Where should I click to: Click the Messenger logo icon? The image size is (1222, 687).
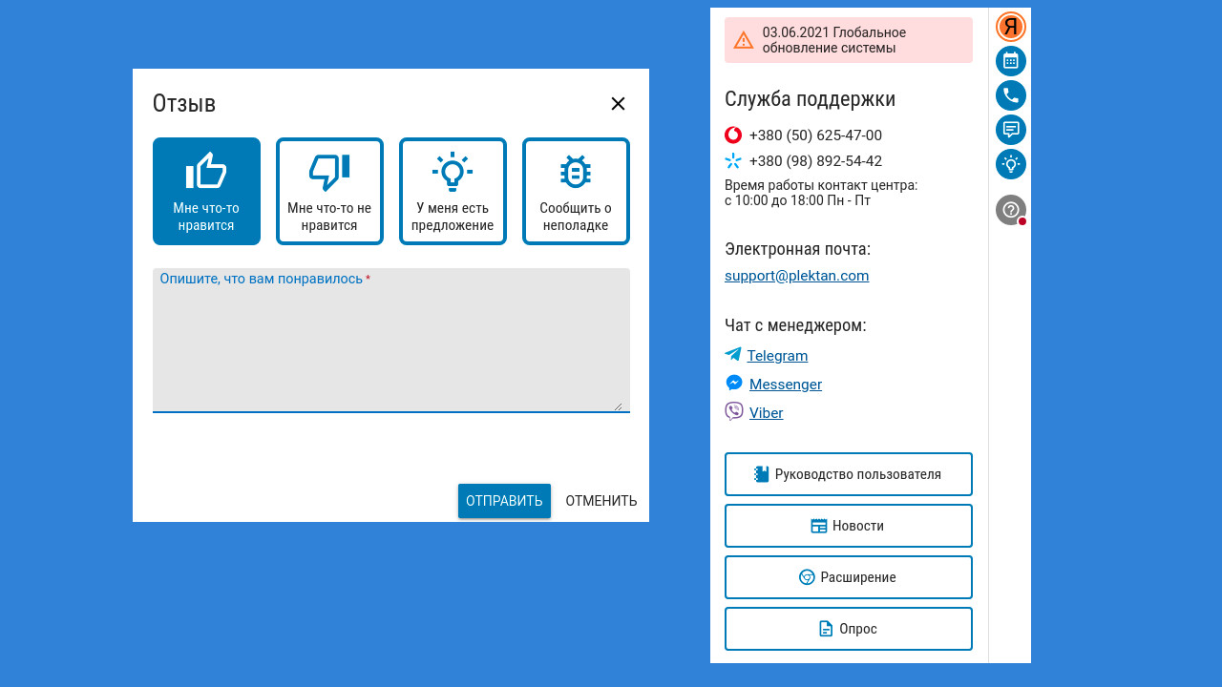coord(734,383)
